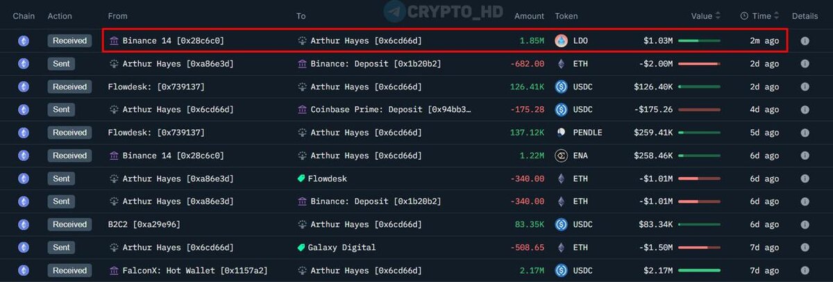Screen dimensions: 833x282
Task: Sort table by Value using sort arrows
Action: (718, 16)
